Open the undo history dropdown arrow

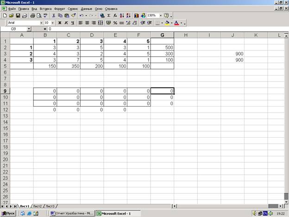click(86, 16)
